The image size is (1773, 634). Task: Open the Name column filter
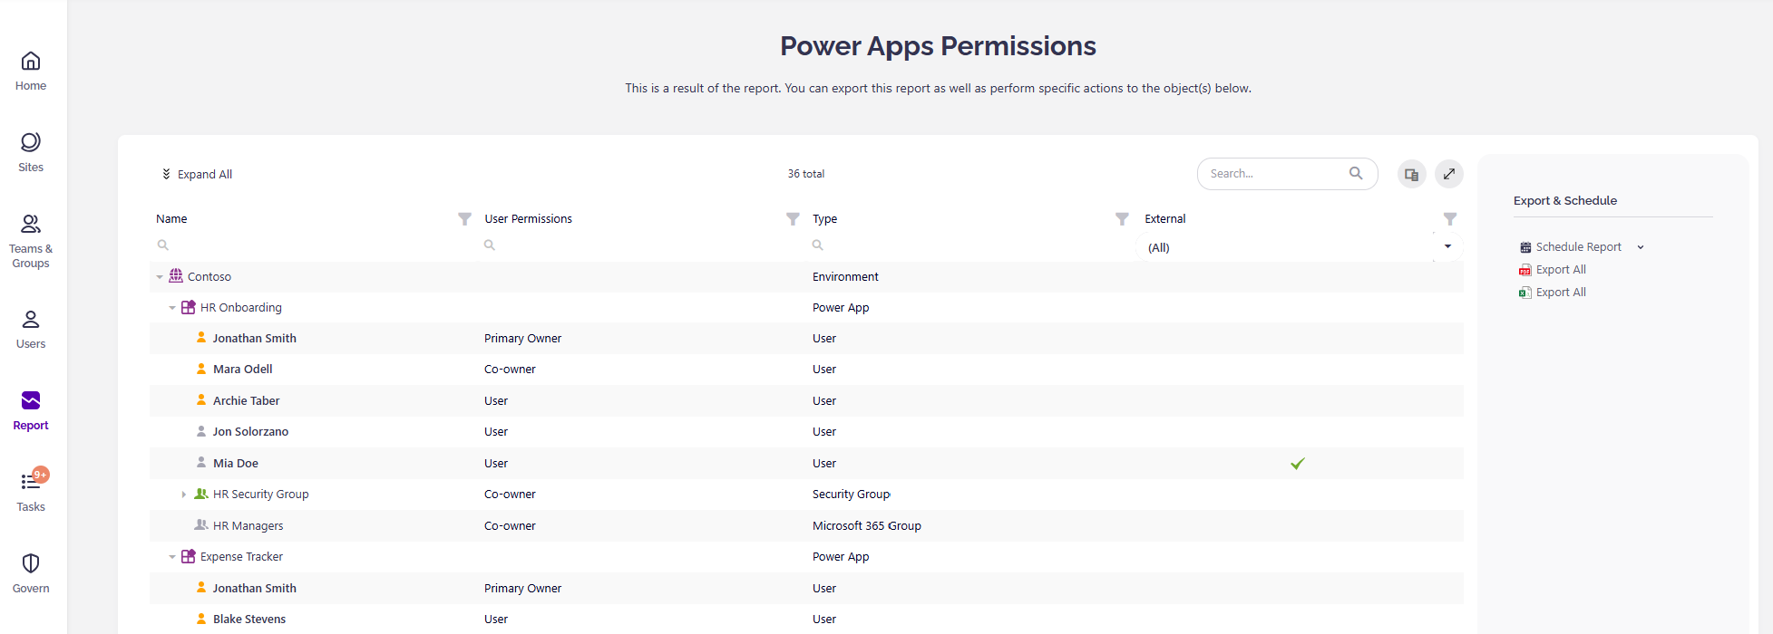(x=464, y=219)
